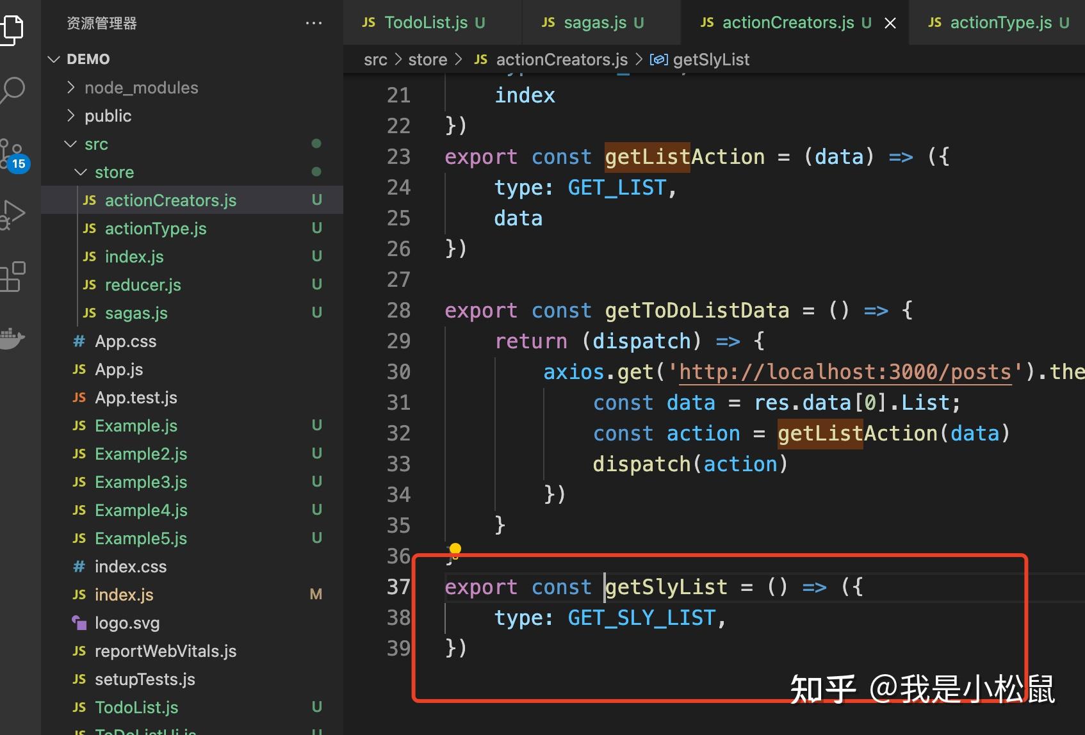Open Example.js in the file tree
This screenshot has height=735, width=1085.
[x=192, y=426]
